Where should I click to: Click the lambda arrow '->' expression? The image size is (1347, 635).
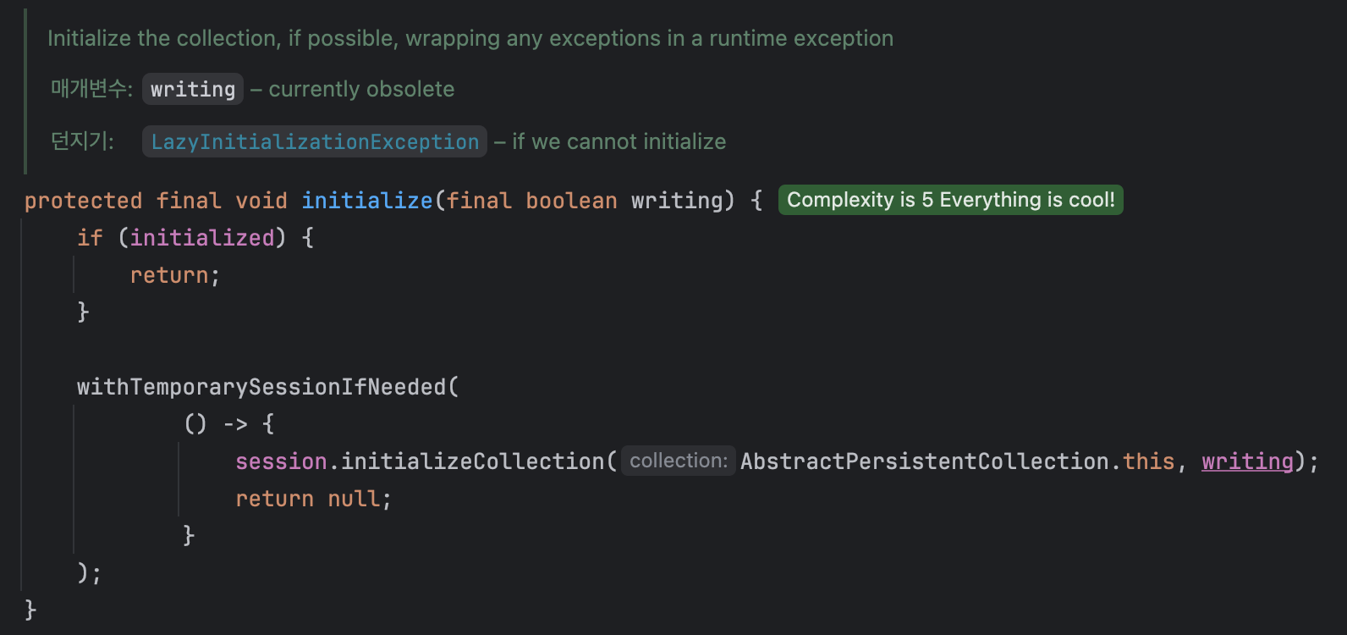235,424
